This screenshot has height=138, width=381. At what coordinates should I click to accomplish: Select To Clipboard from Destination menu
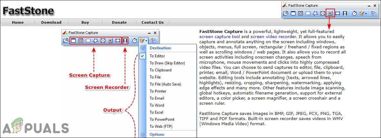[160, 70]
